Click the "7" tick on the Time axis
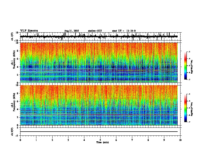 coord(132,140)
